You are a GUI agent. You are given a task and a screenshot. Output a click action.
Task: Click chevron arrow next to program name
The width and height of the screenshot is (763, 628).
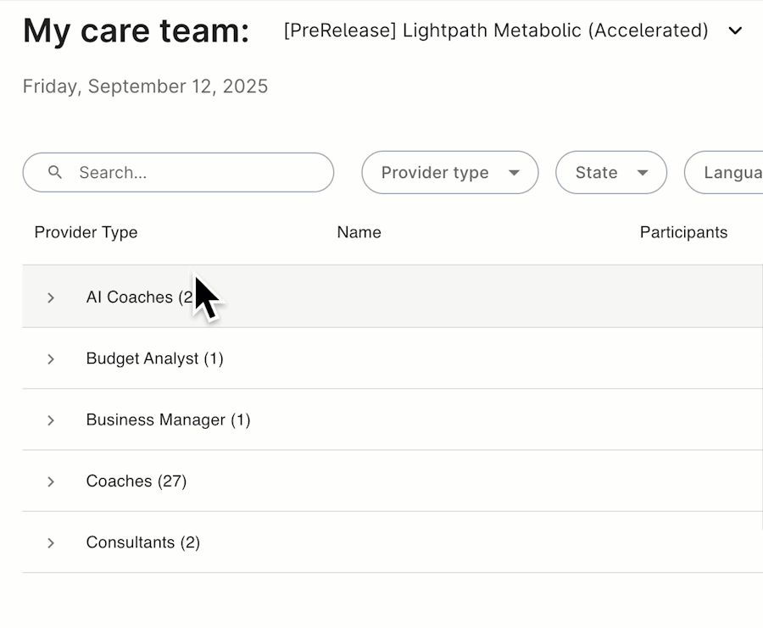pyautogui.click(x=735, y=31)
